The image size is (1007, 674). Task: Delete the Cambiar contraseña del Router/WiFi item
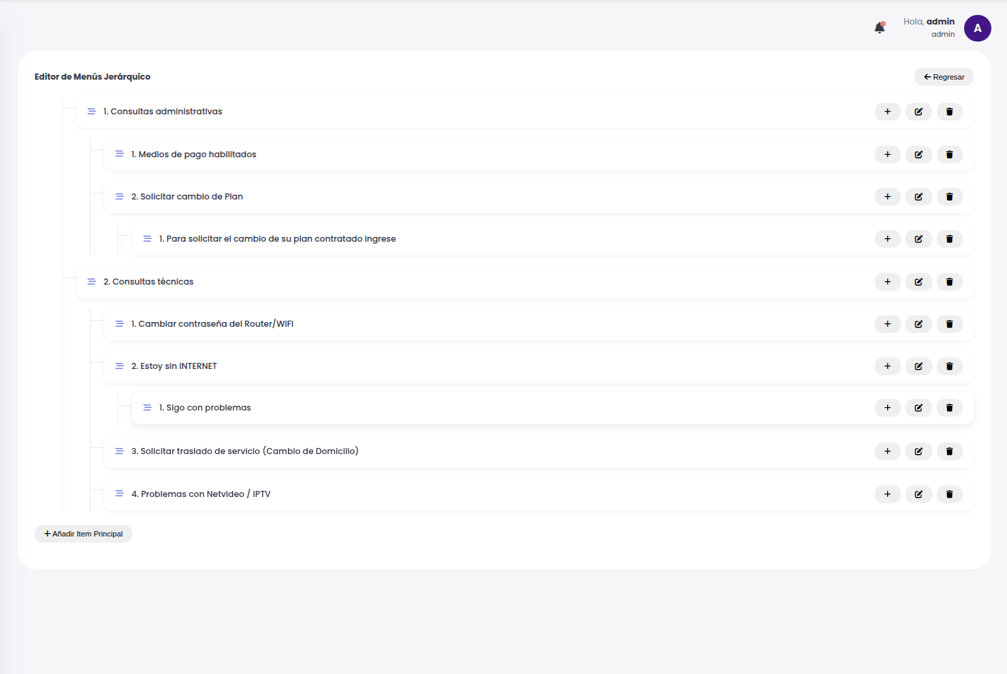pos(949,324)
